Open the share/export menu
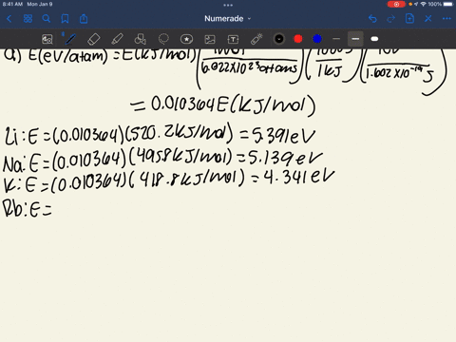 (x=84, y=19)
